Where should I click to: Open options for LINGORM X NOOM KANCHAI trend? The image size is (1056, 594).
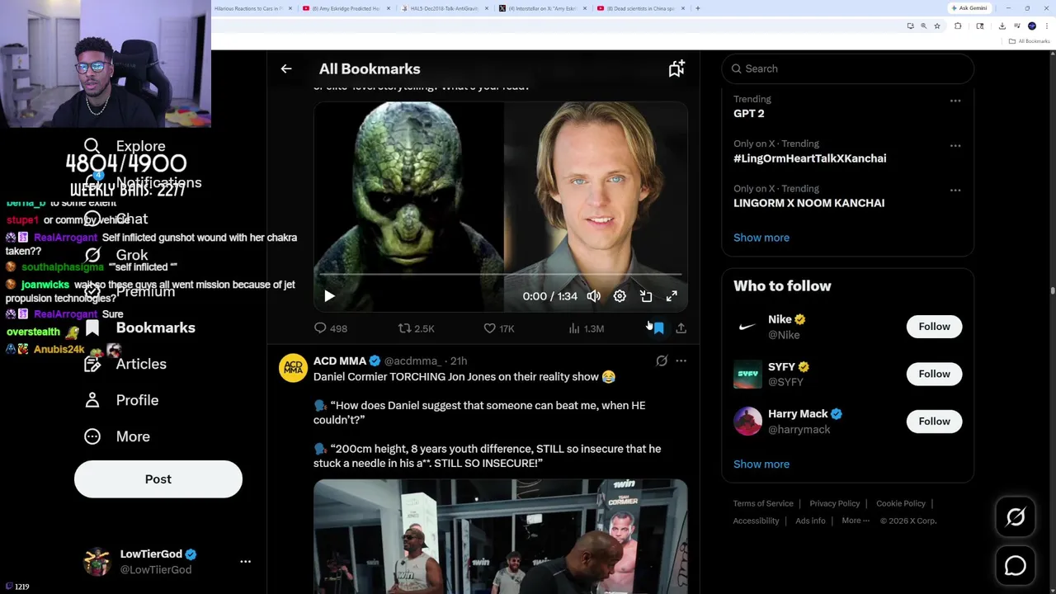coord(955,190)
